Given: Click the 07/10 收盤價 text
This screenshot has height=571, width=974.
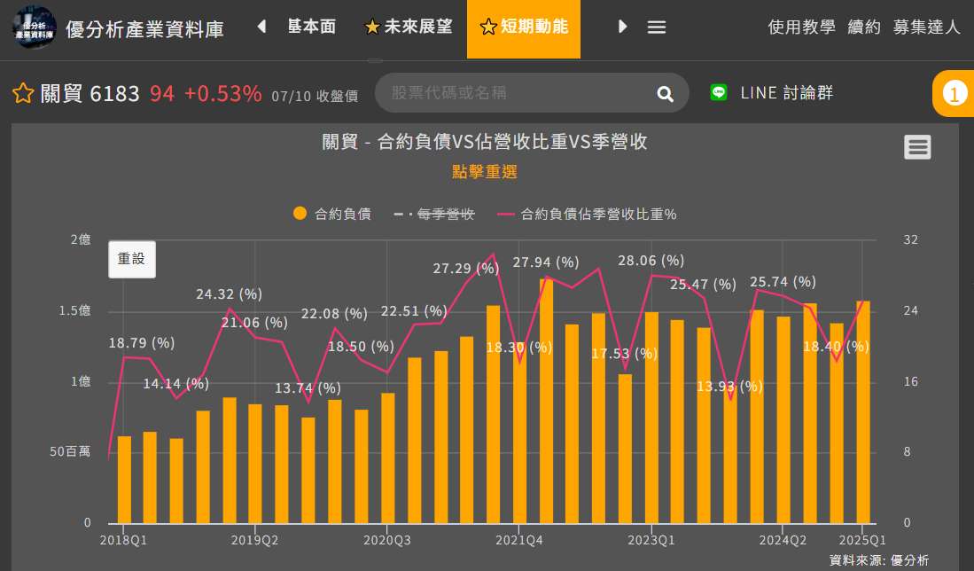Looking at the screenshot, I should tap(315, 96).
